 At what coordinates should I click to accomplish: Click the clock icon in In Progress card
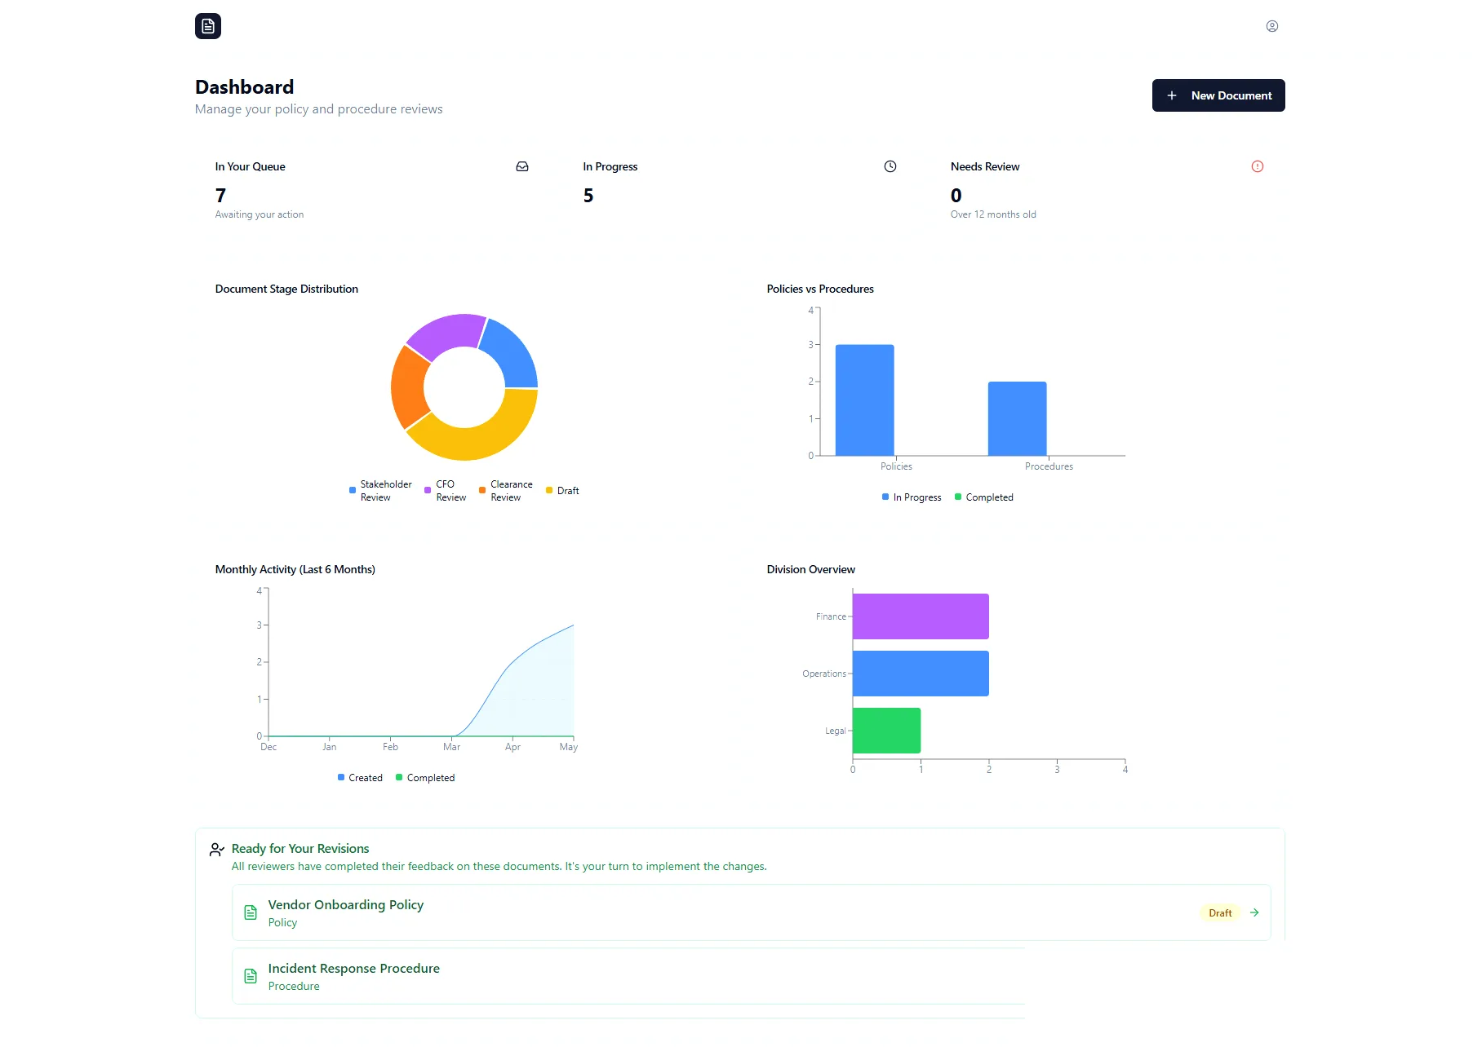(x=890, y=166)
